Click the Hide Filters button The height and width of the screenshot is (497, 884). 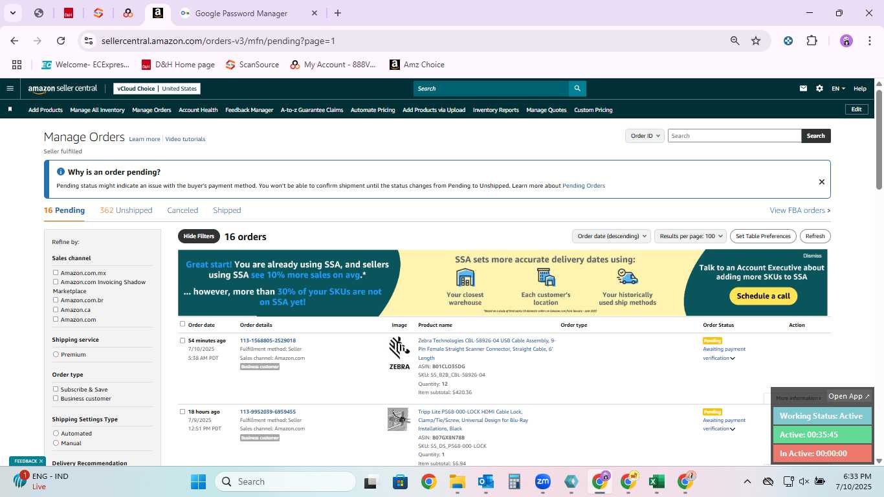199,236
